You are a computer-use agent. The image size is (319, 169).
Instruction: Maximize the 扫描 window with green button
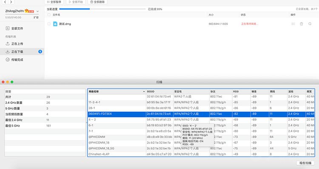[x=12, y=82]
